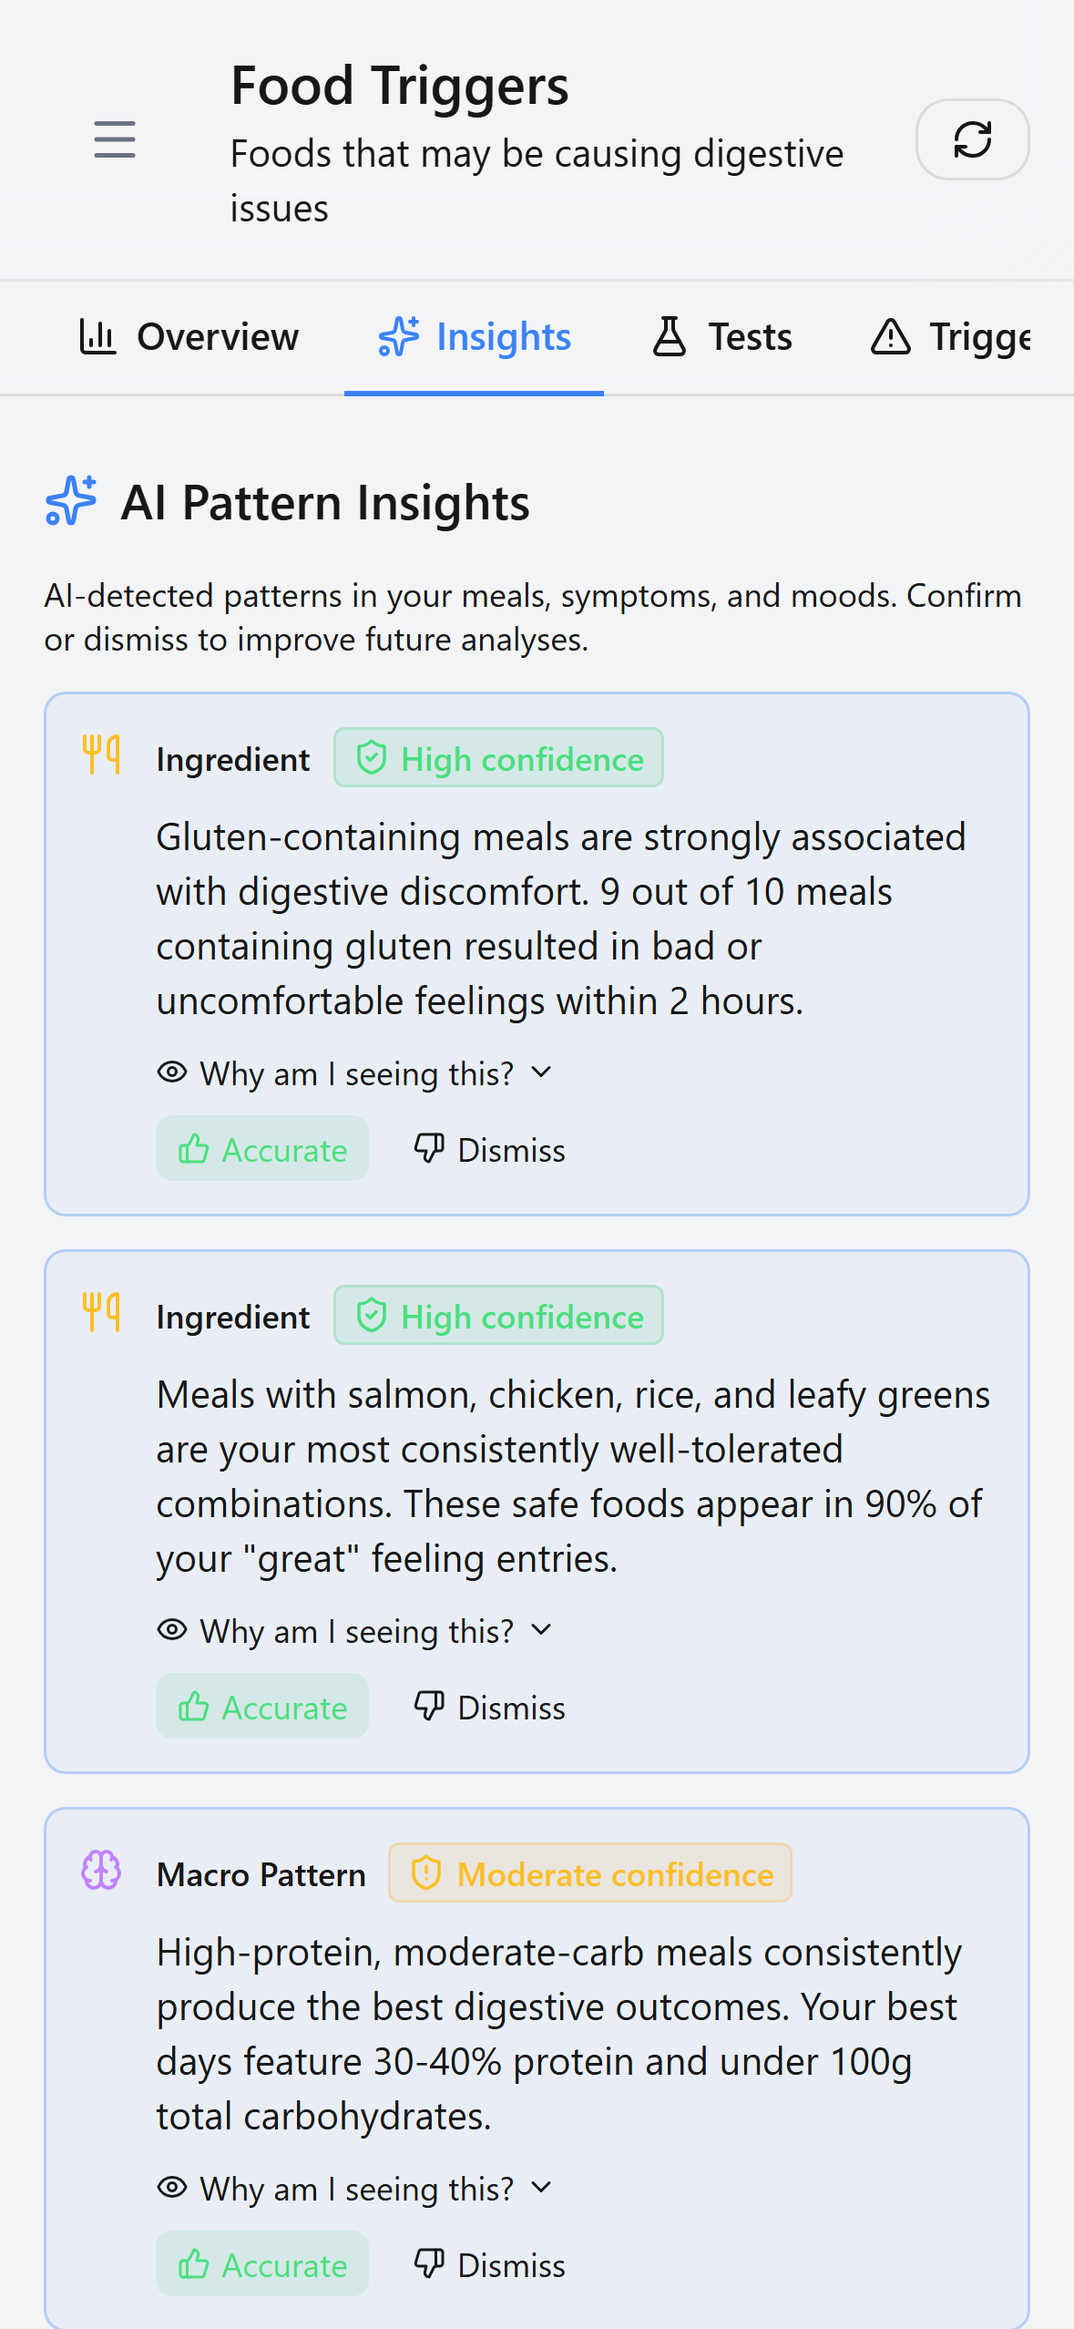Click the fork icon on gluten insight card
1074x2329 pixels.
[101, 754]
